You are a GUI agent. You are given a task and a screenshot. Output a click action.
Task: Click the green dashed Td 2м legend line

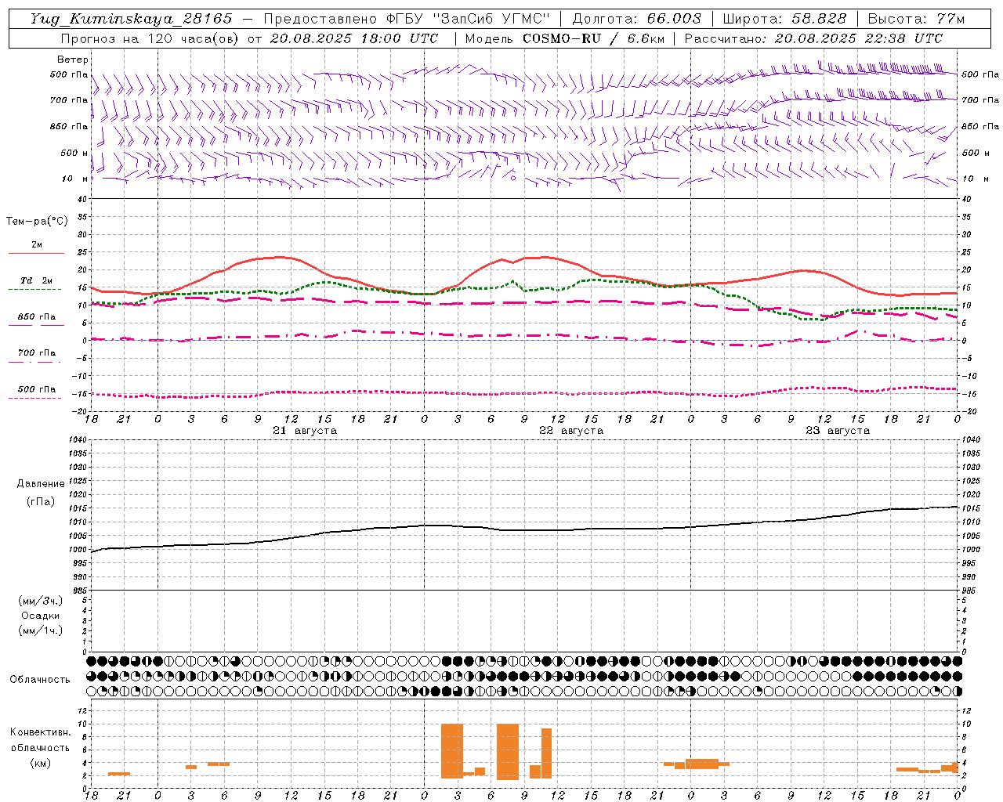(34, 289)
